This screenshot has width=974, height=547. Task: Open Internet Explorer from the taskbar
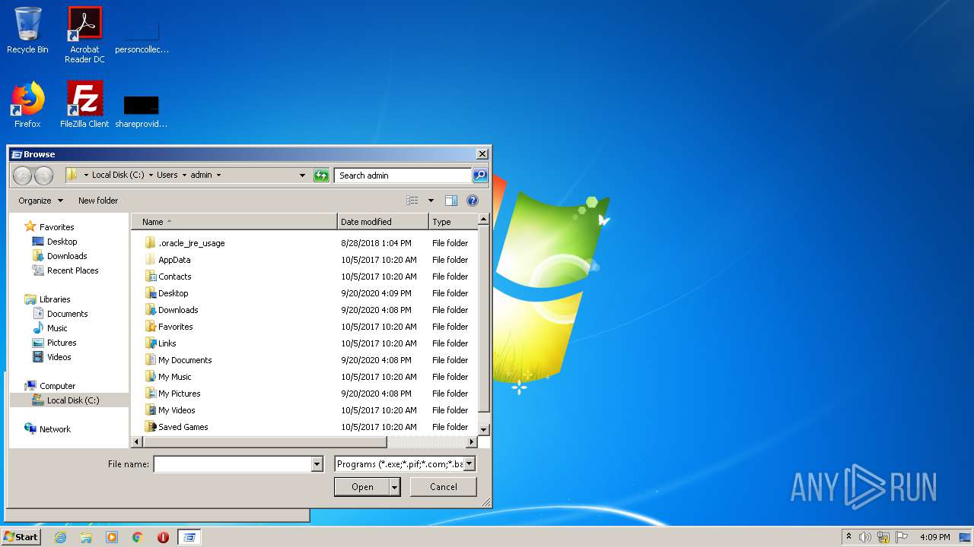[61, 537]
